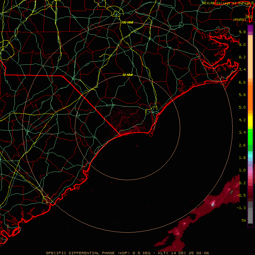Click the TH label at the legend bottom

click(243, 221)
